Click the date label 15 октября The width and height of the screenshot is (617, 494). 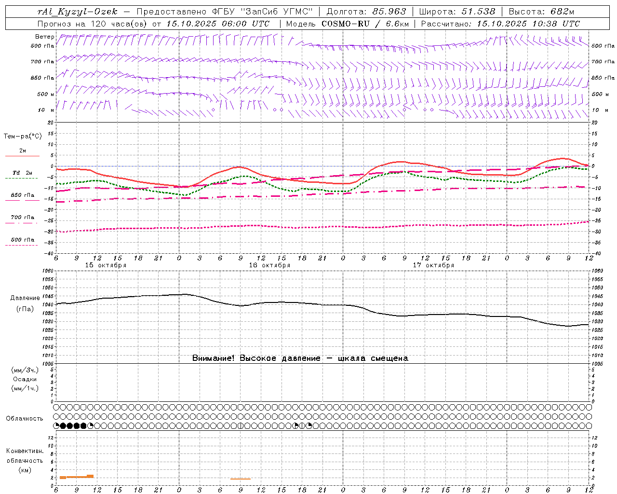pyautogui.click(x=106, y=265)
